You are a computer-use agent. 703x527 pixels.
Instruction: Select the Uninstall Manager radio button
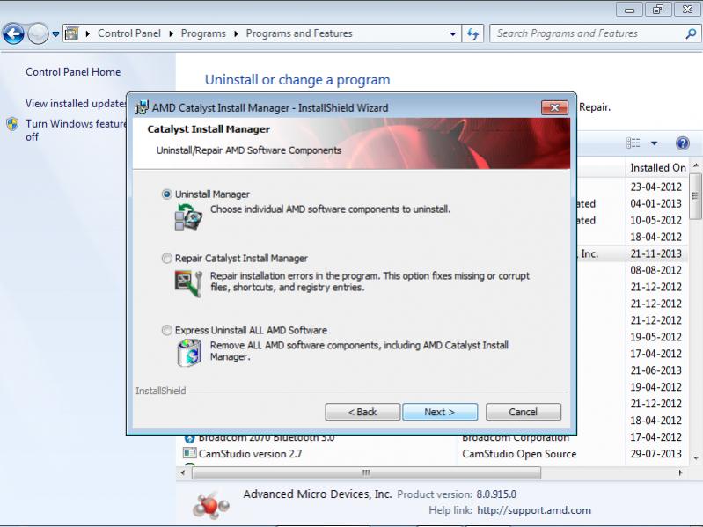(167, 194)
